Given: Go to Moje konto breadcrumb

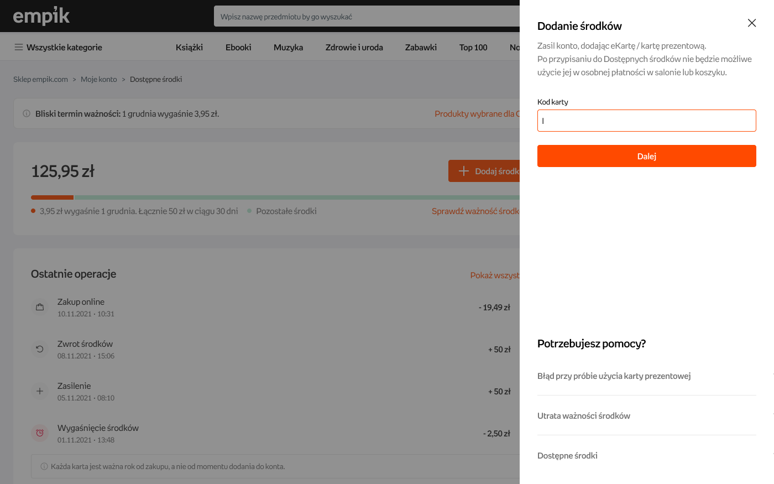Looking at the screenshot, I should pyautogui.click(x=99, y=80).
